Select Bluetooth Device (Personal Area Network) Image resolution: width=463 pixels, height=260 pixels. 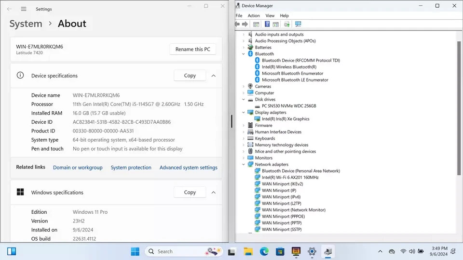coord(300,171)
